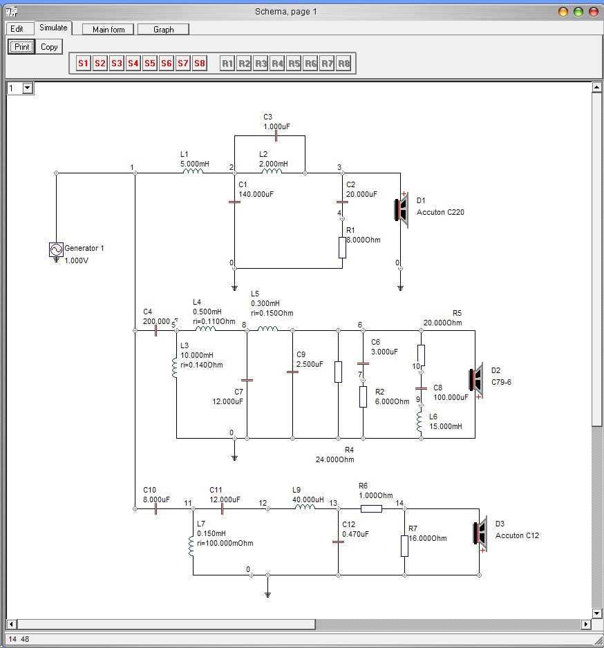
Task: Click the R5 toolbar button
Action: 294,64
